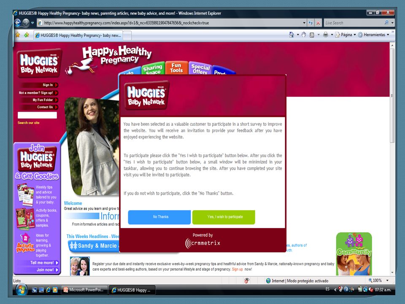The height and width of the screenshot is (304, 405).
Task: Expand the zoom level dropdown arrow
Action: click(387, 280)
